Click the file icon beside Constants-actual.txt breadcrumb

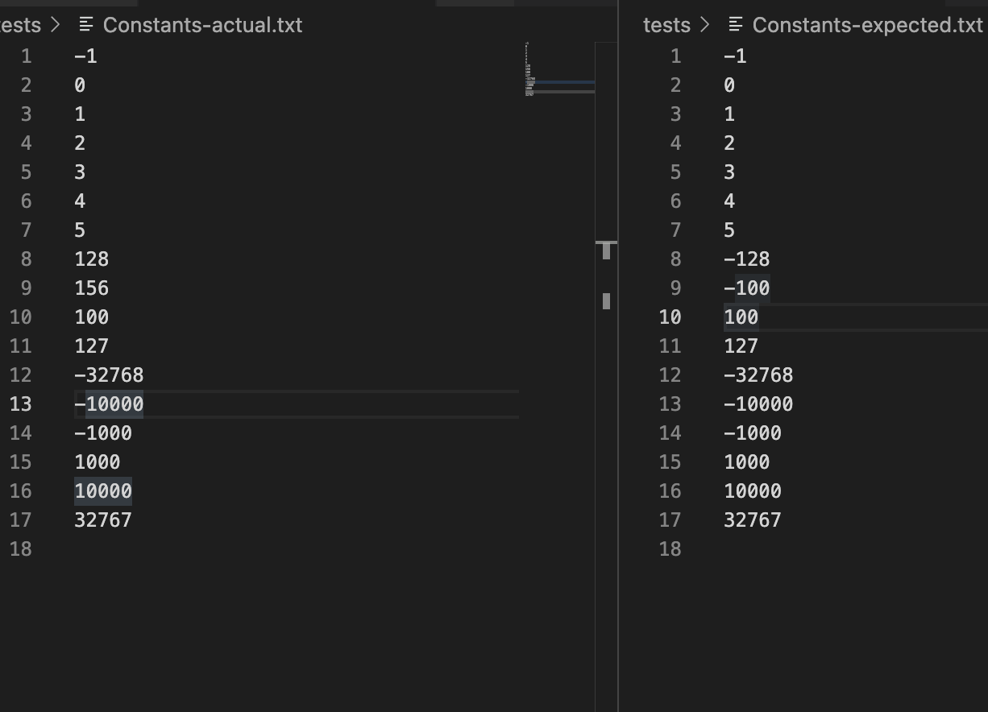click(x=85, y=25)
